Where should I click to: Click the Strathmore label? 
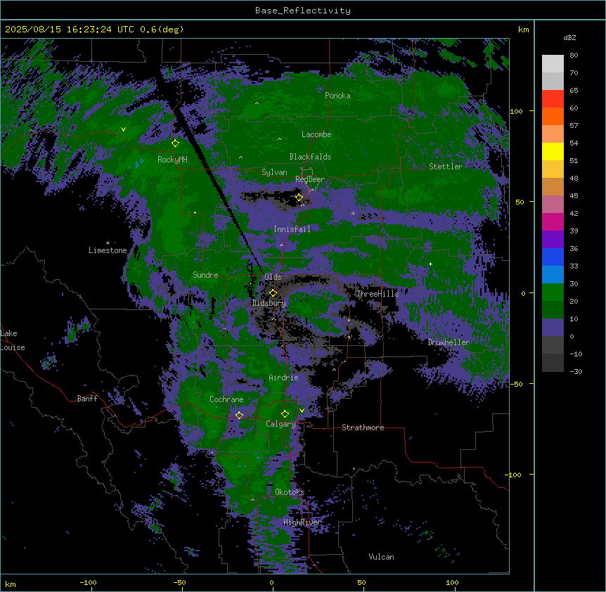coord(363,427)
